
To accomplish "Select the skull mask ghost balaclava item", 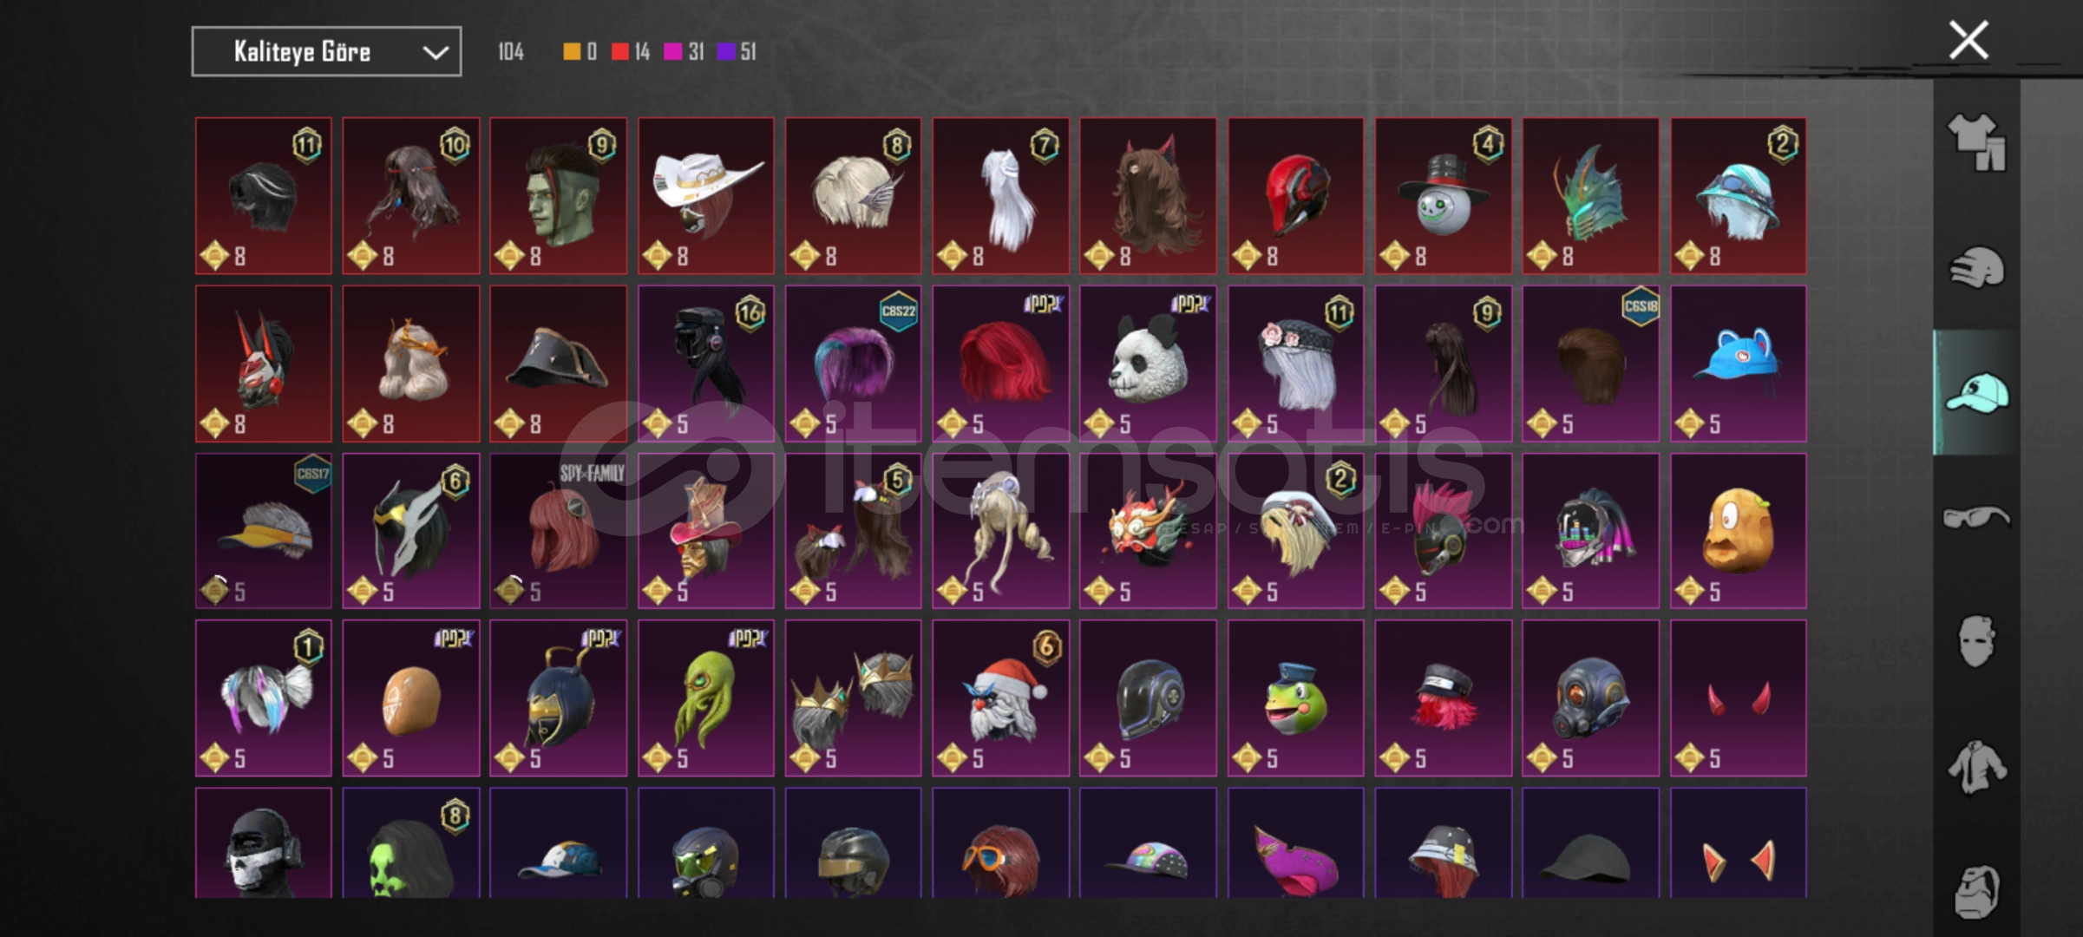I will (264, 842).
